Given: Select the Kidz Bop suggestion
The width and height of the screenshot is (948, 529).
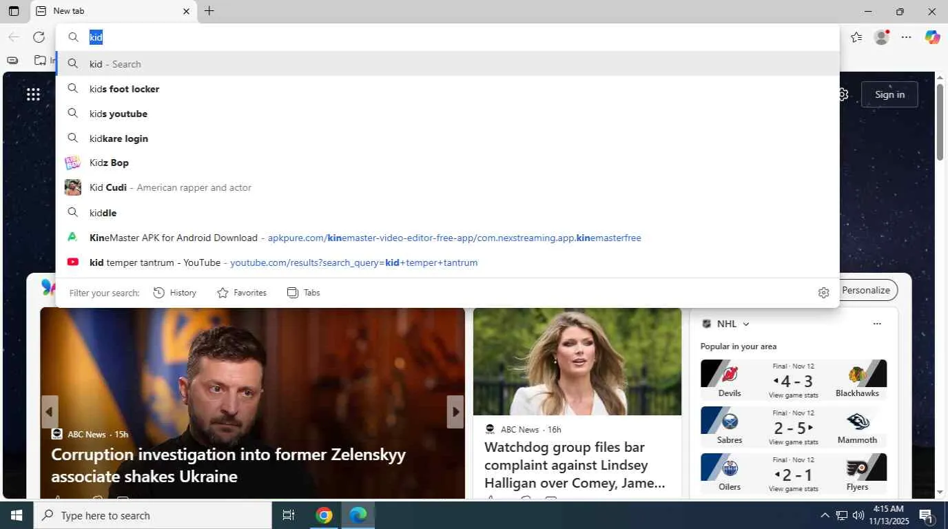Looking at the screenshot, I should [x=448, y=163].
